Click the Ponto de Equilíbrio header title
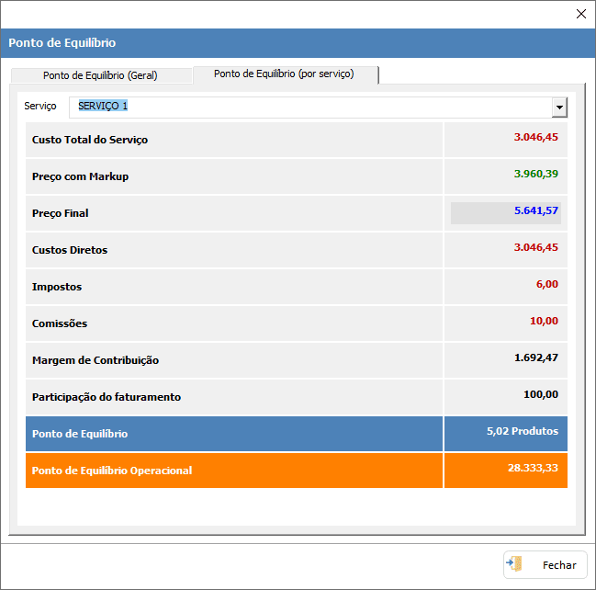596x590 pixels. [62, 42]
